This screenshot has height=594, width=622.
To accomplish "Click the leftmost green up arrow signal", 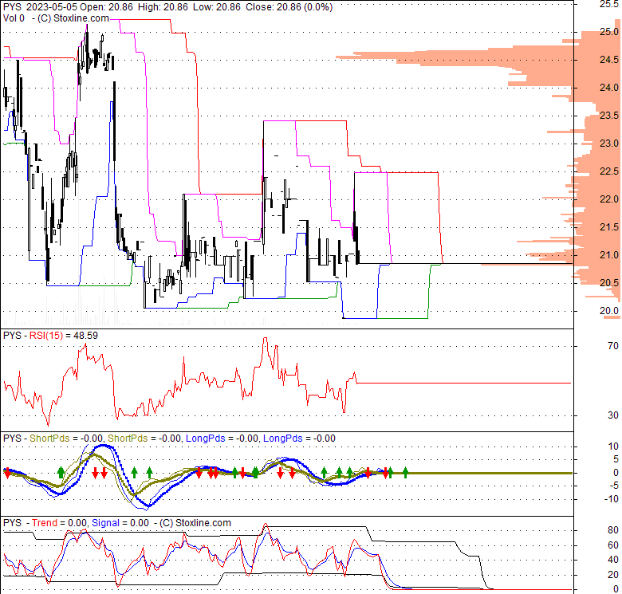I will [x=61, y=472].
